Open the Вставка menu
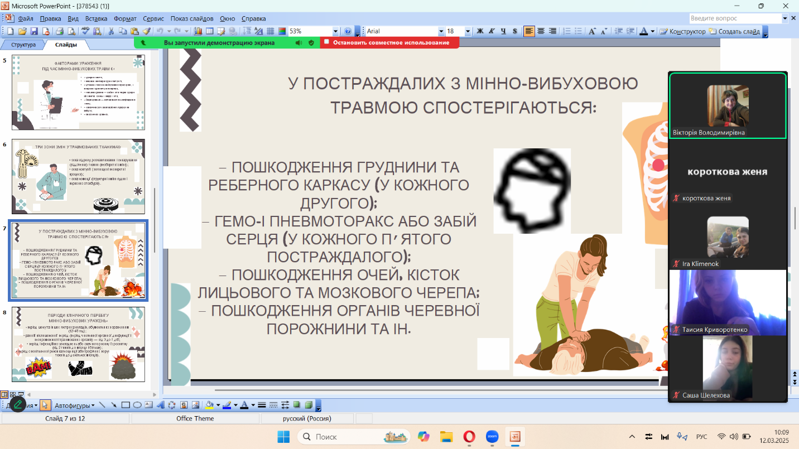 (96, 18)
